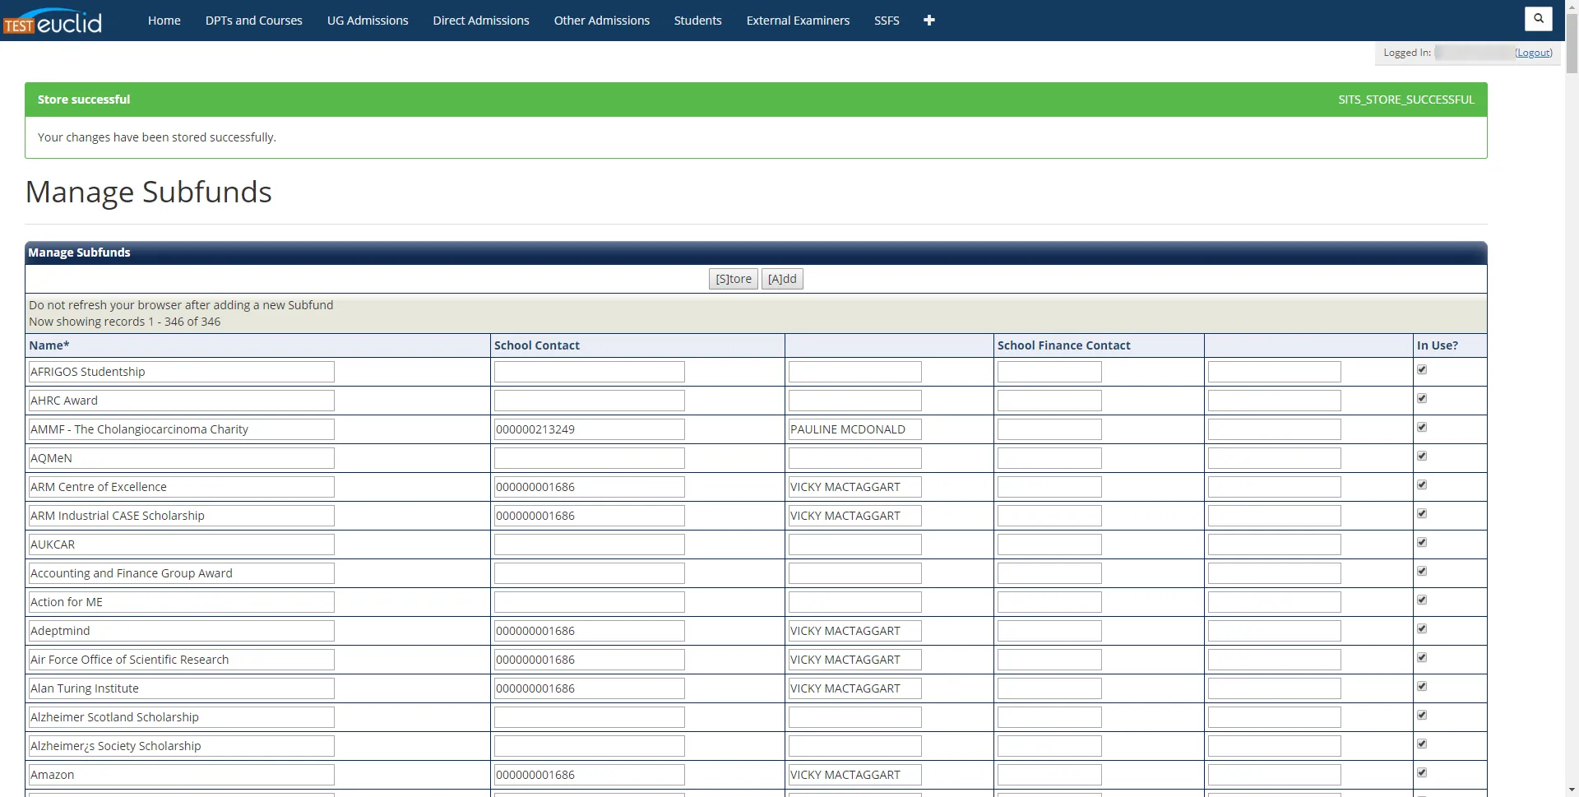Toggle In Use checkbox for AHRC Award
1579x797 pixels.
pyautogui.click(x=1421, y=398)
